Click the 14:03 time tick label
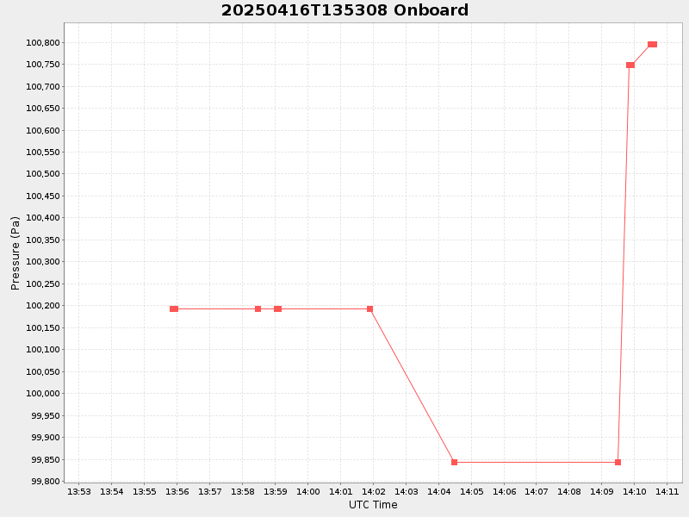This screenshot has height=517, width=689. point(406,491)
